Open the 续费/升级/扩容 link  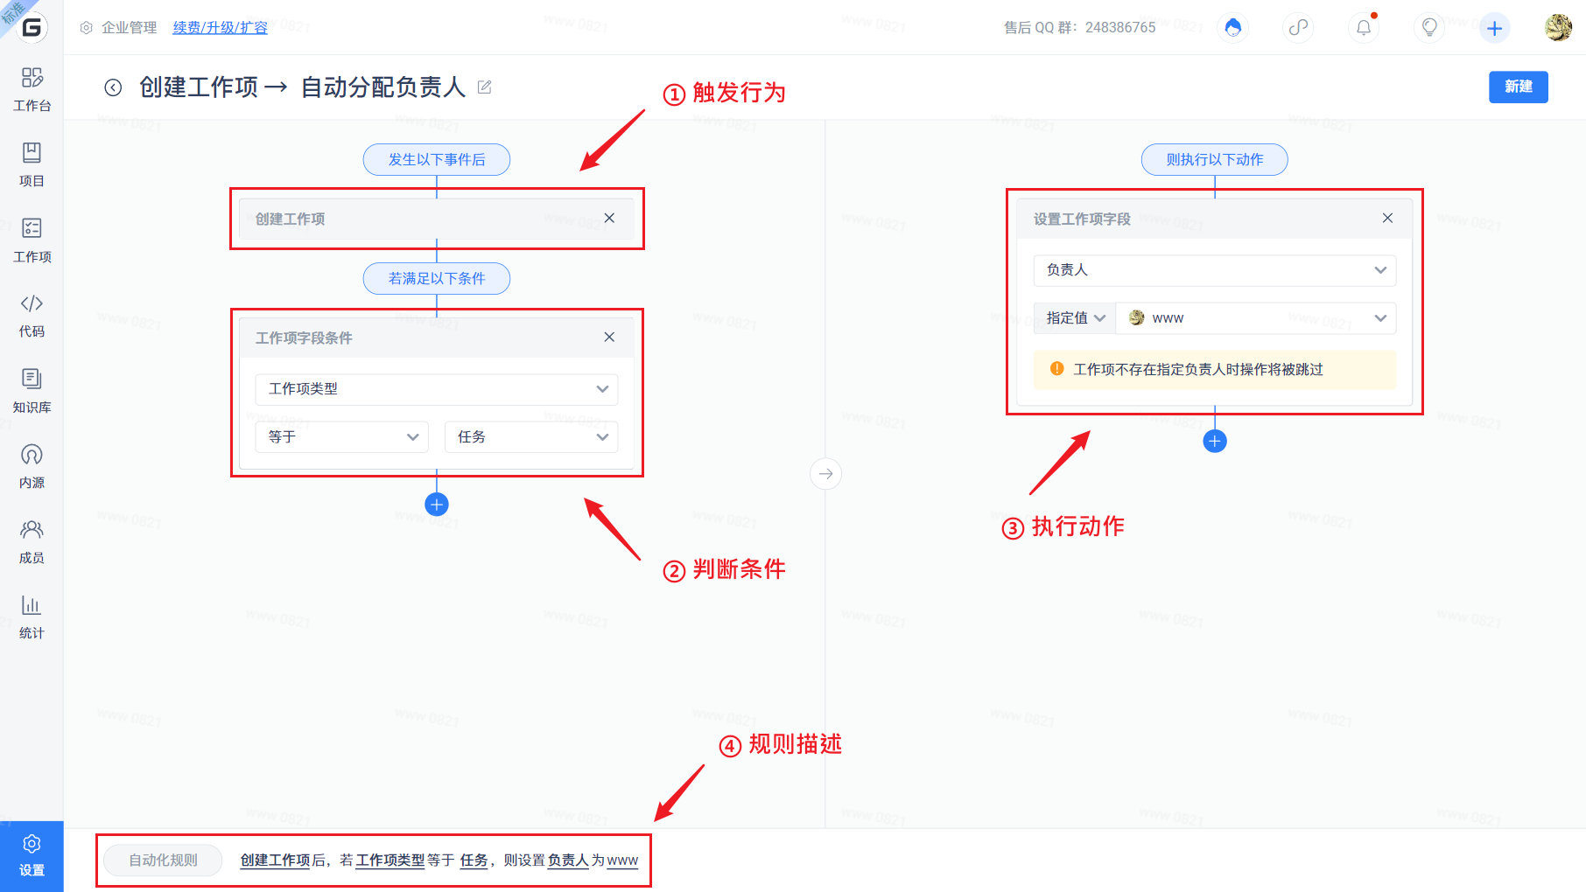pyautogui.click(x=220, y=27)
